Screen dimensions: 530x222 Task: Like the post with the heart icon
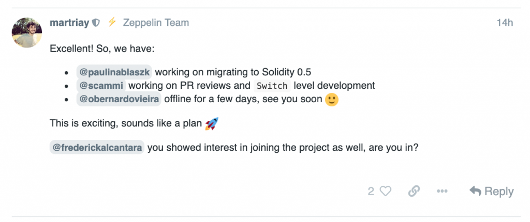[385, 192]
